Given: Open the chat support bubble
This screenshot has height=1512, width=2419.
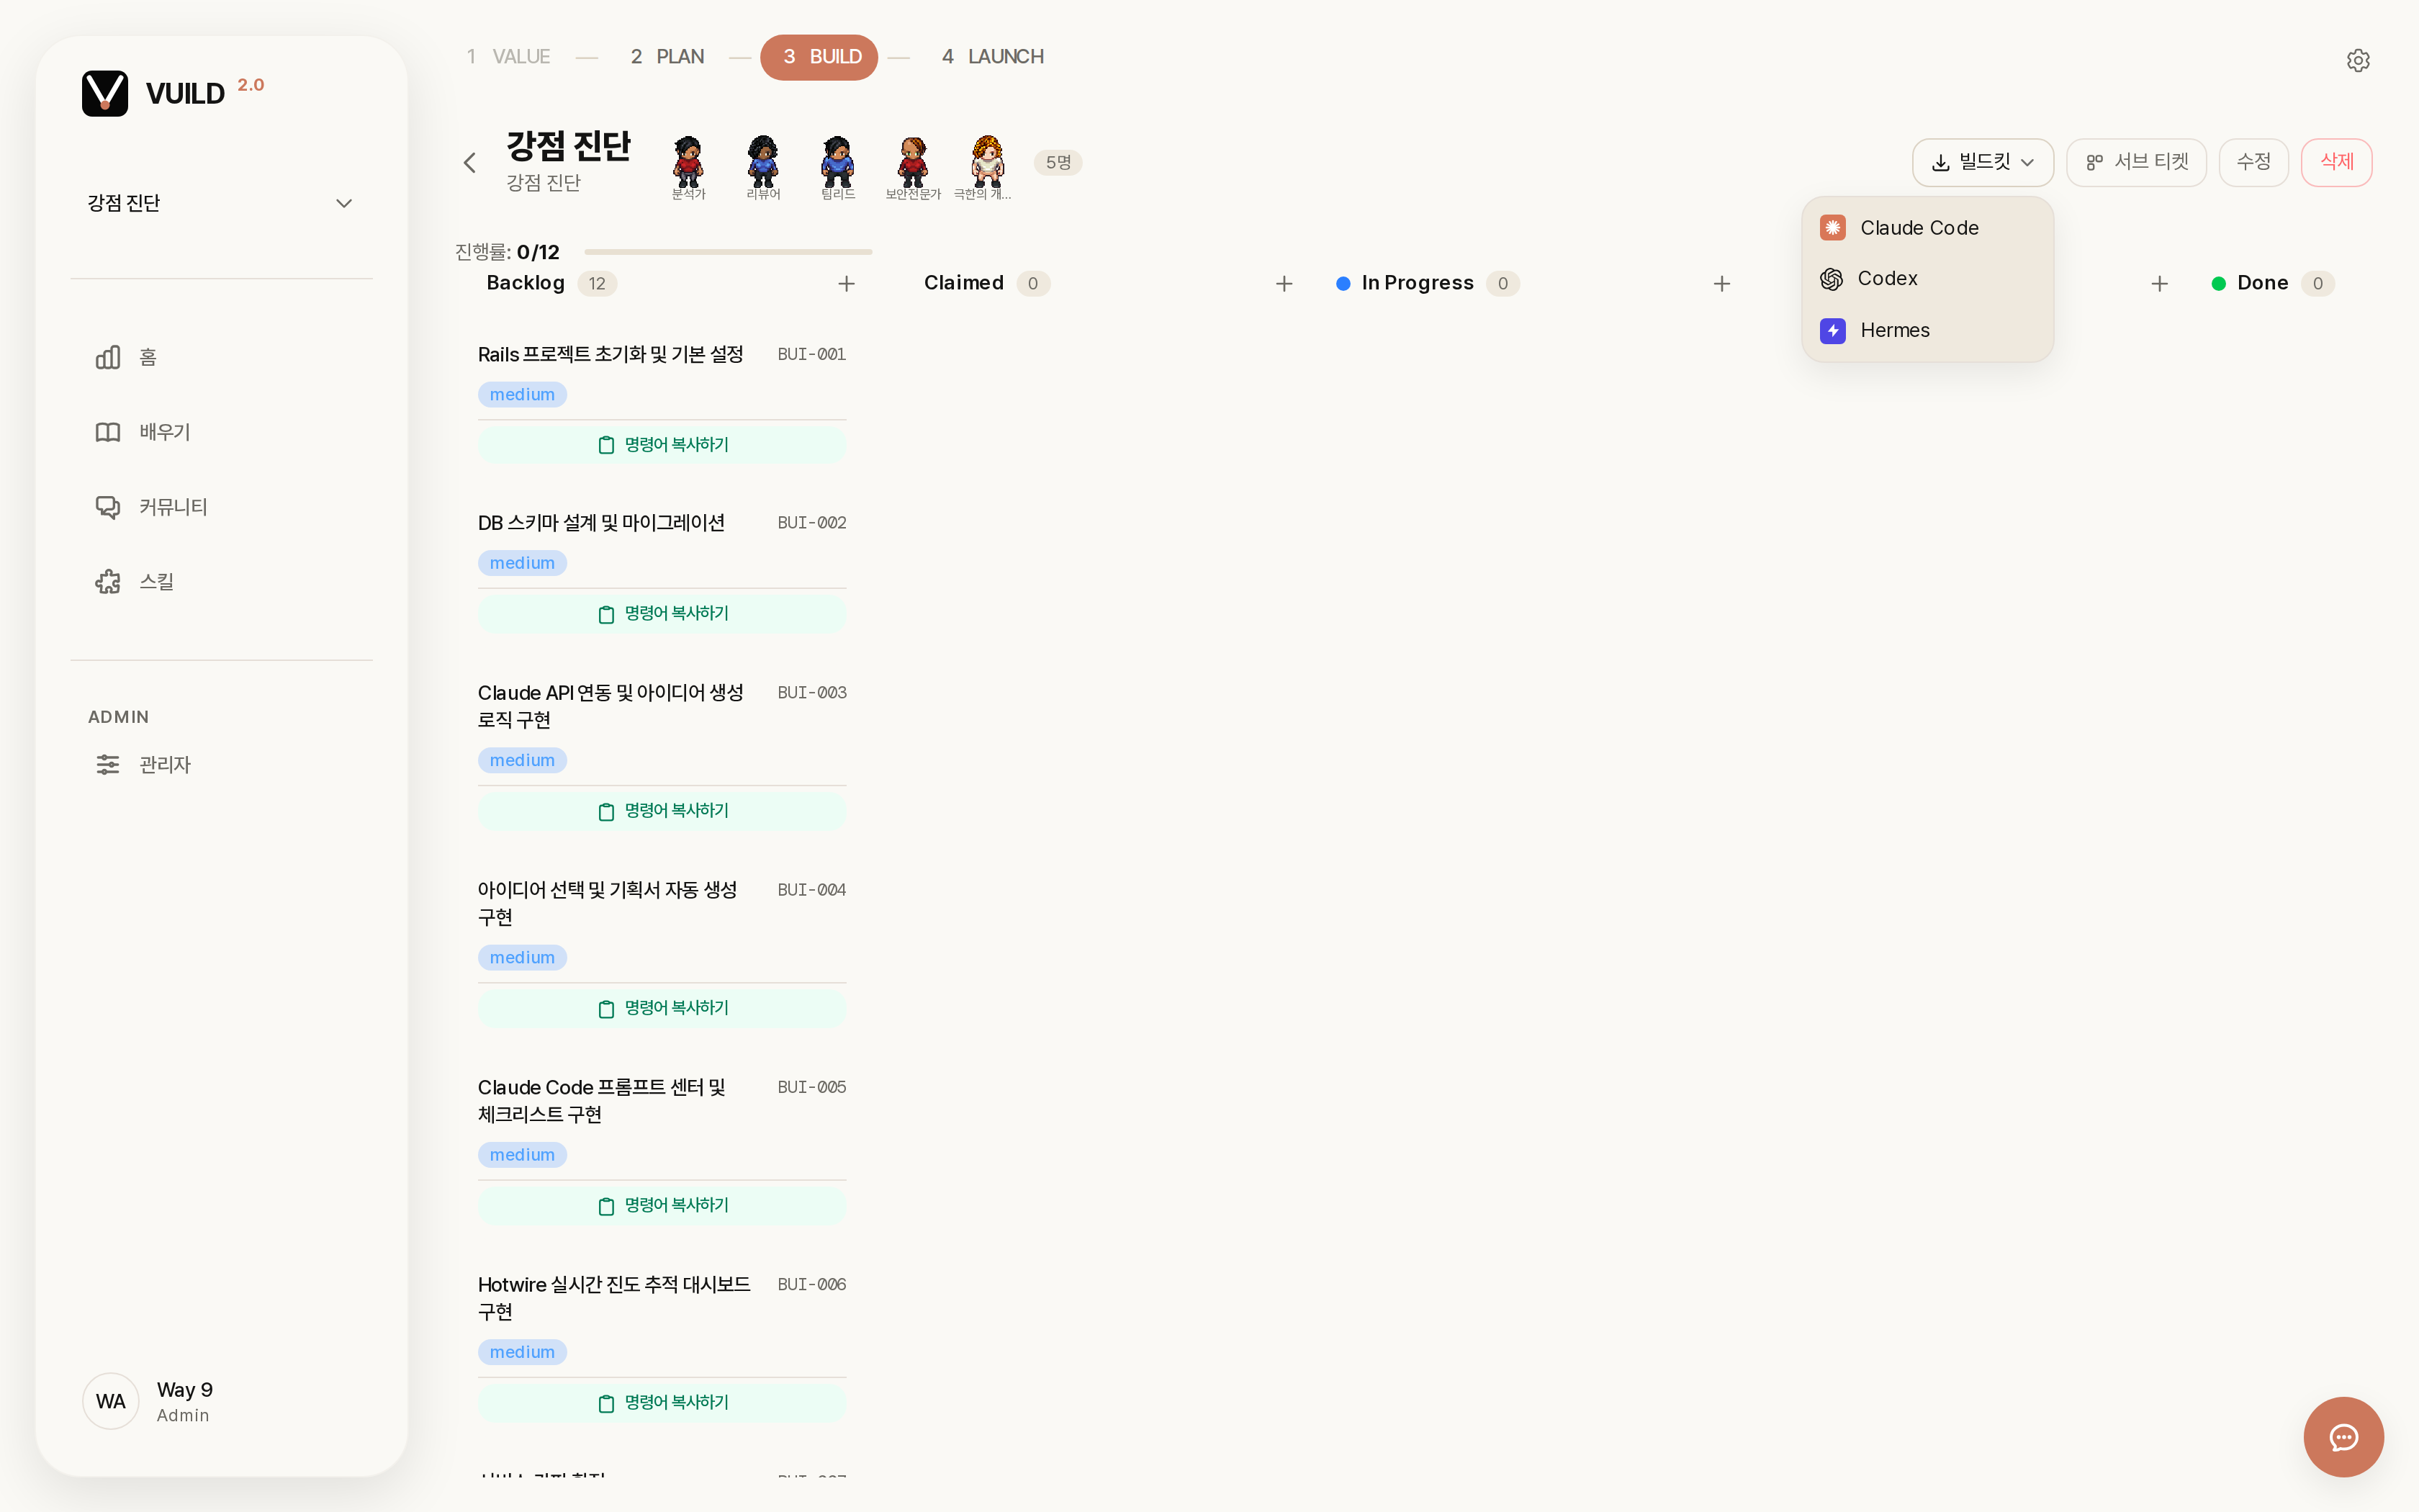Looking at the screenshot, I should tap(2343, 1436).
